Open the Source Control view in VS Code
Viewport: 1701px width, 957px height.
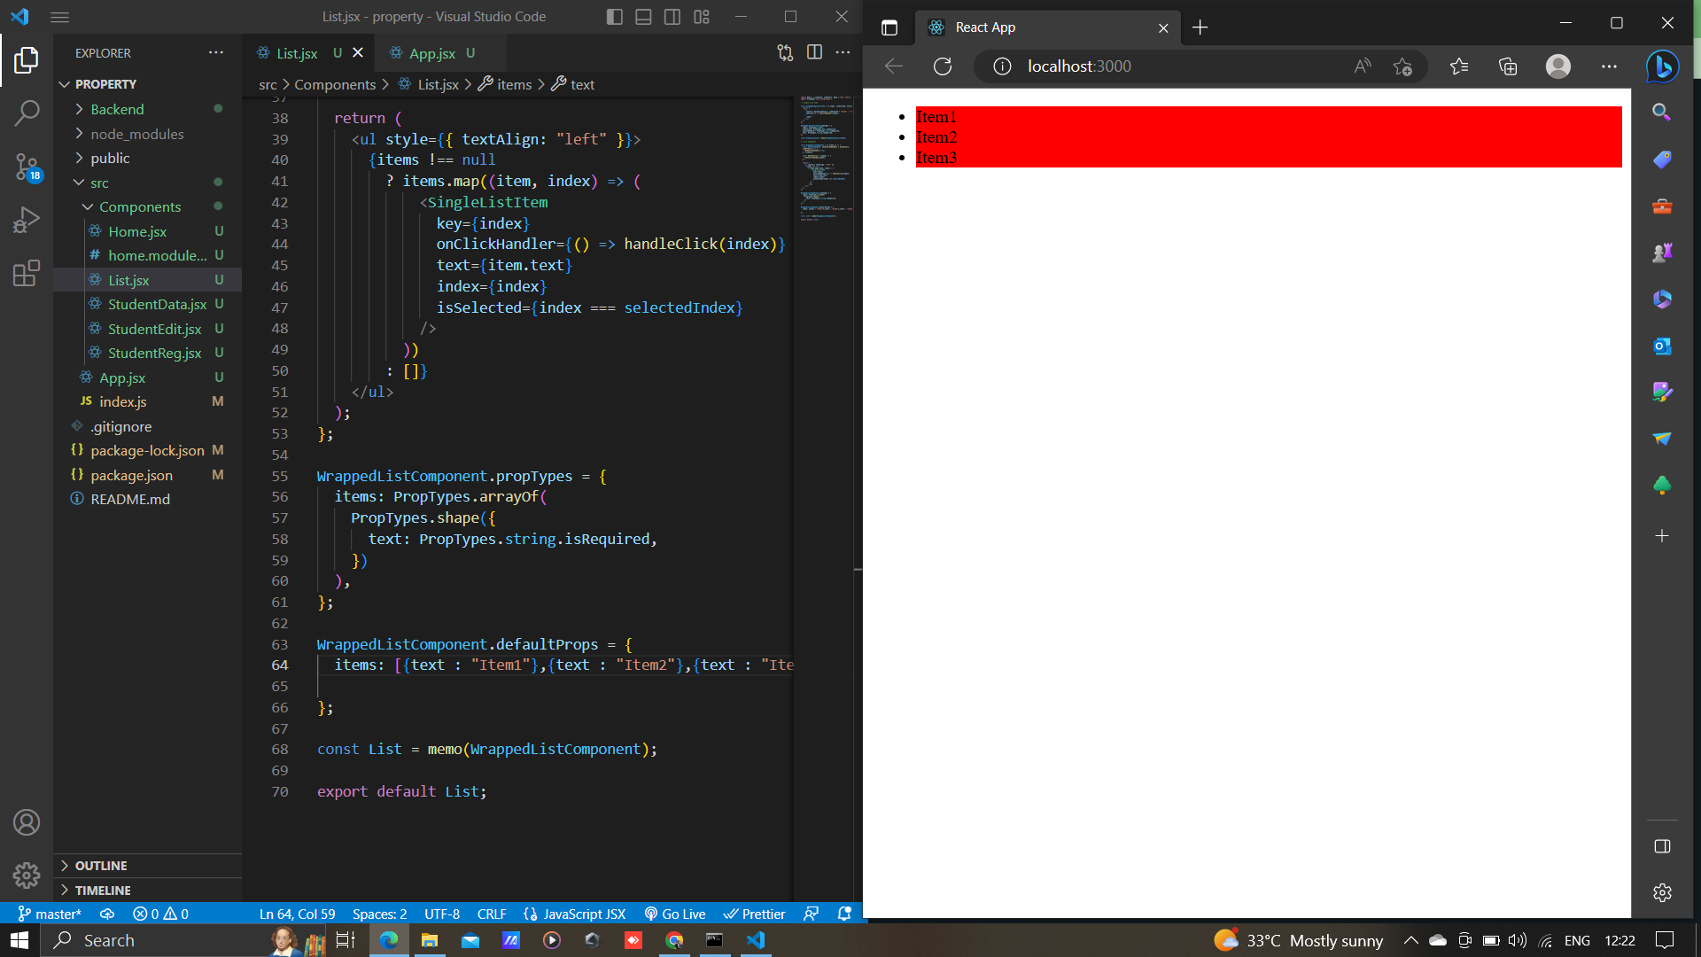(x=27, y=167)
